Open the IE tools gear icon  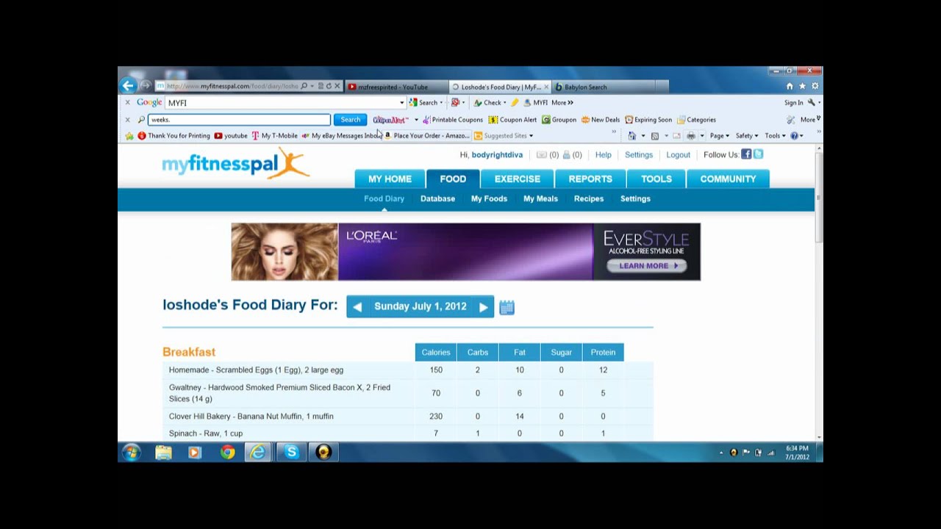[815, 86]
